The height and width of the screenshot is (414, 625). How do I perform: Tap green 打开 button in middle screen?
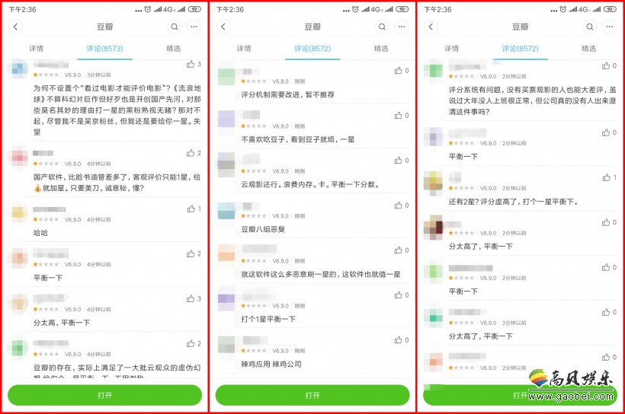pyautogui.click(x=312, y=395)
